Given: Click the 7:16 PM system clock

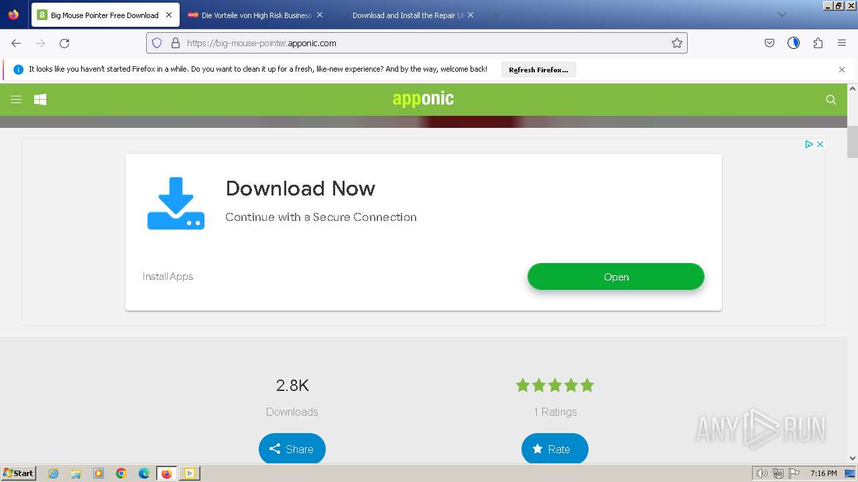Looking at the screenshot, I should (823, 473).
